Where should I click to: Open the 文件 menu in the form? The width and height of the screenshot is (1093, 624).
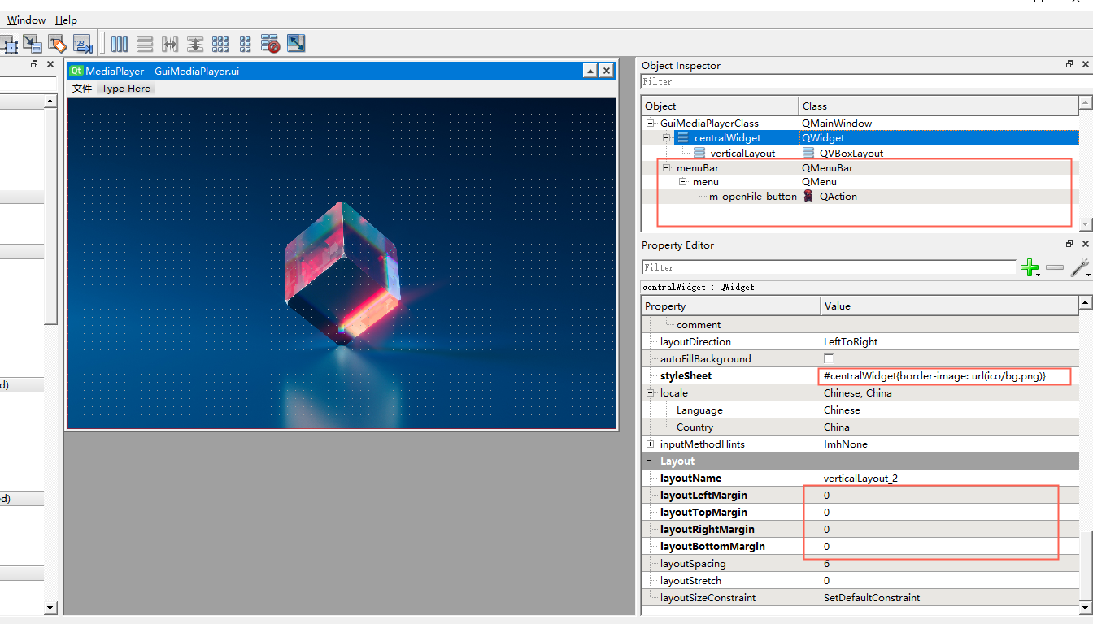pyautogui.click(x=82, y=89)
